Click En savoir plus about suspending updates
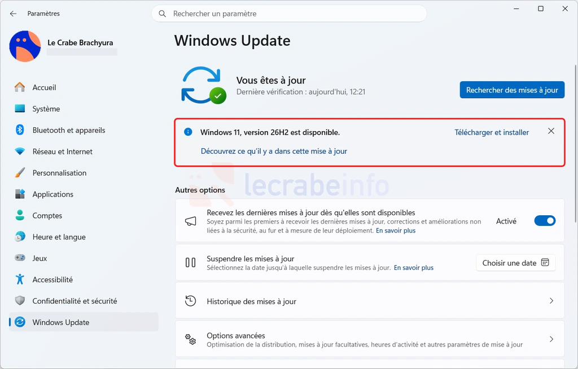 [414, 268]
